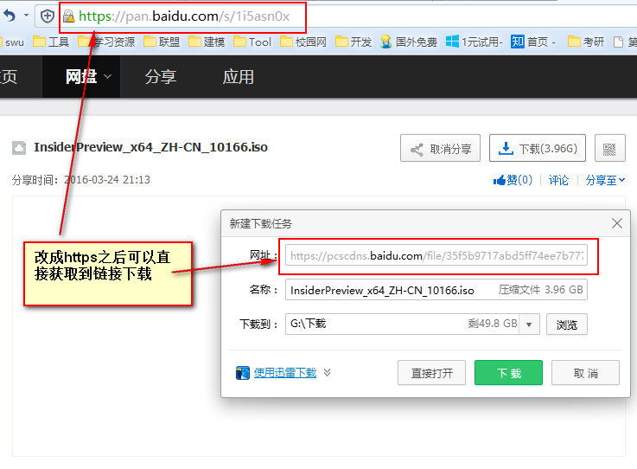Image resolution: width=637 pixels, height=469 pixels.
Task: Open the 1元试用 Windows logo bookmark
Action: 475,42
